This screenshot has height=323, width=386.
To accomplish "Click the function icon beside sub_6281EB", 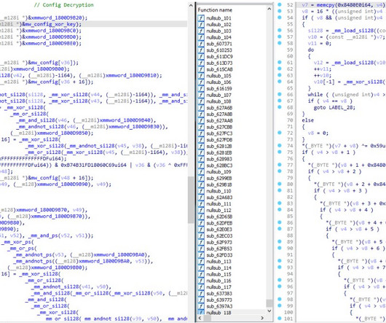I will 201,153.
